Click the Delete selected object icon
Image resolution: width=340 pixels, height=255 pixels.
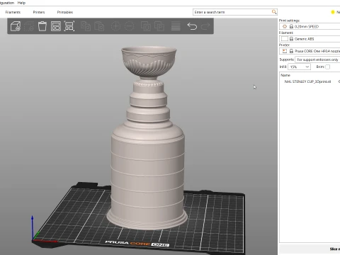pyautogui.click(x=29, y=26)
